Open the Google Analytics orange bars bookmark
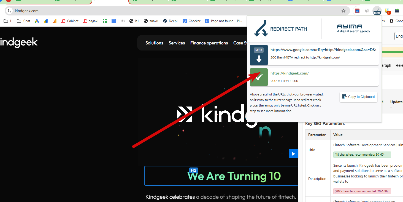 [55, 21]
